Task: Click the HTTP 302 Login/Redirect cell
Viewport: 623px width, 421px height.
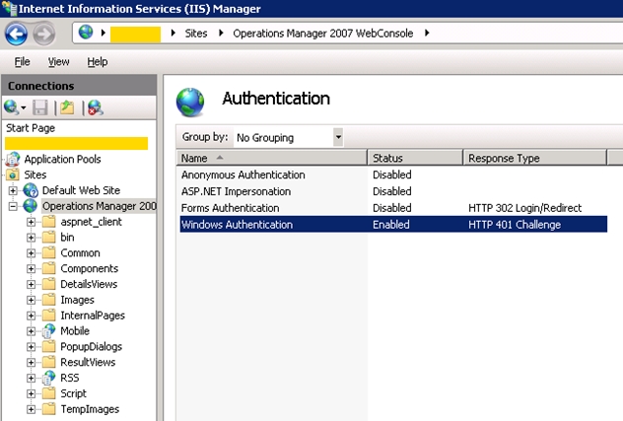Action: pos(524,208)
